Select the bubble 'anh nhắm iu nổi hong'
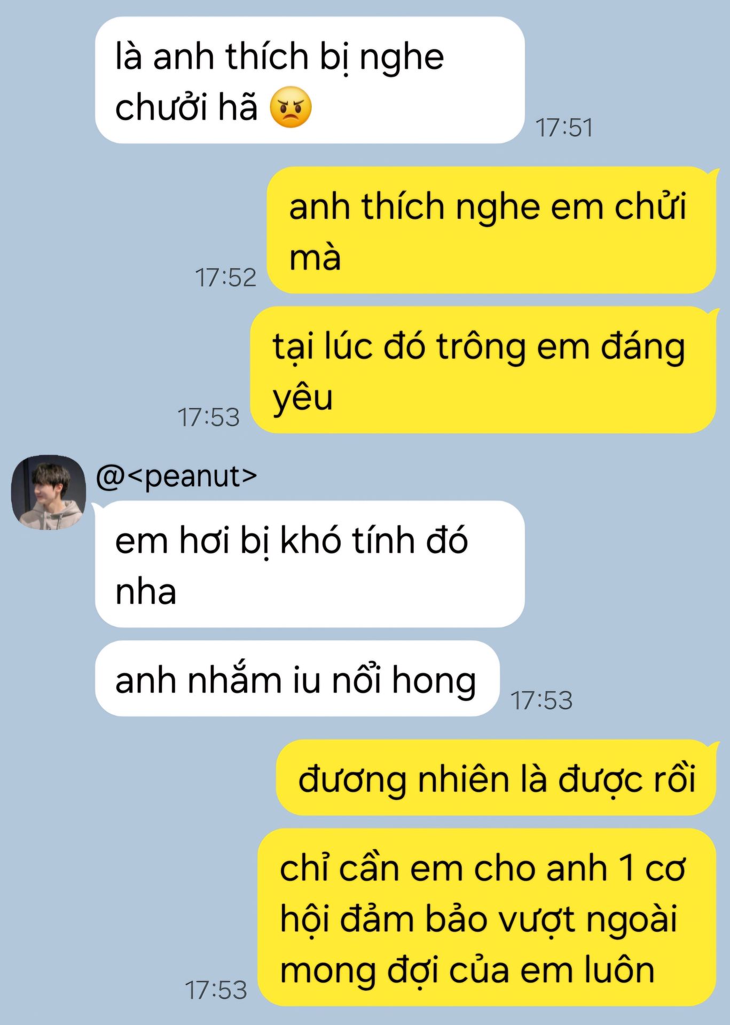This screenshot has height=1025, width=730. coord(297,679)
